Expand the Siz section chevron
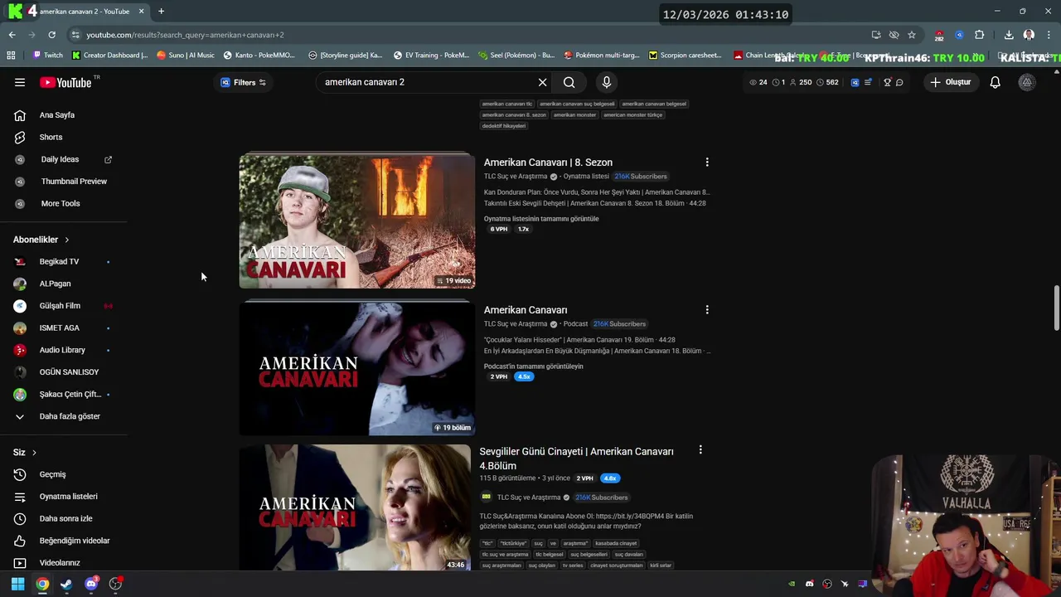Screen dimensions: 1061x597 tap(34, 453)
